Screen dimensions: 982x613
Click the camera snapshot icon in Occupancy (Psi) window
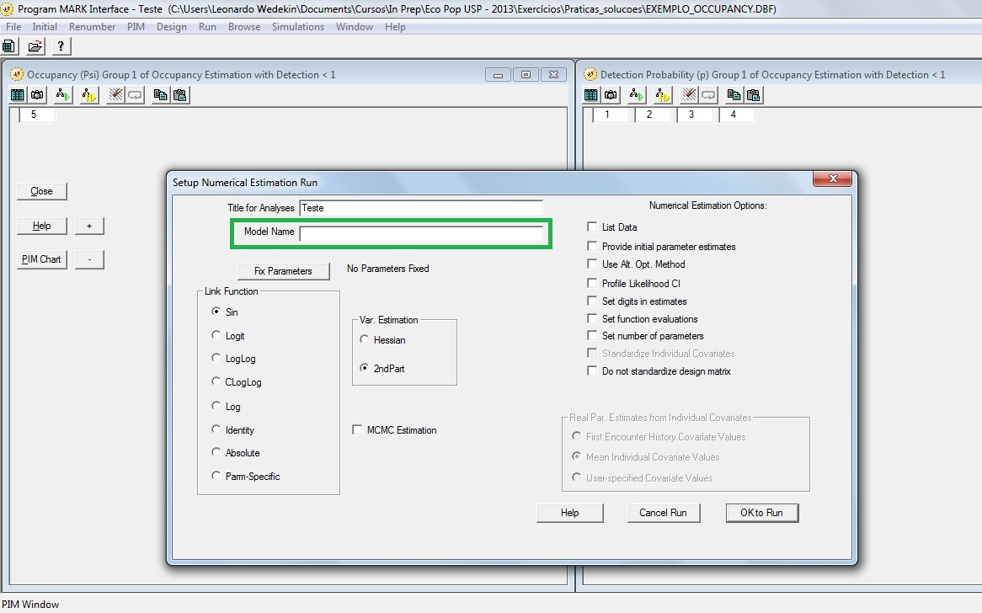pos(38,95)
